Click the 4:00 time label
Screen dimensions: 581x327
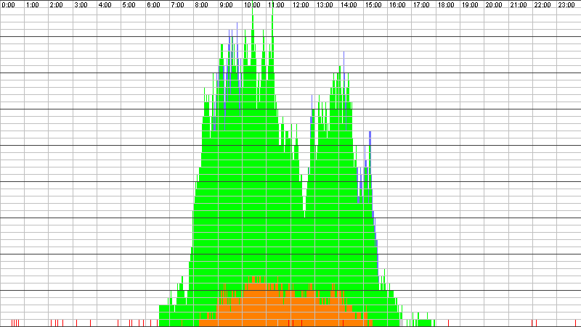click(x=105, y=5)
